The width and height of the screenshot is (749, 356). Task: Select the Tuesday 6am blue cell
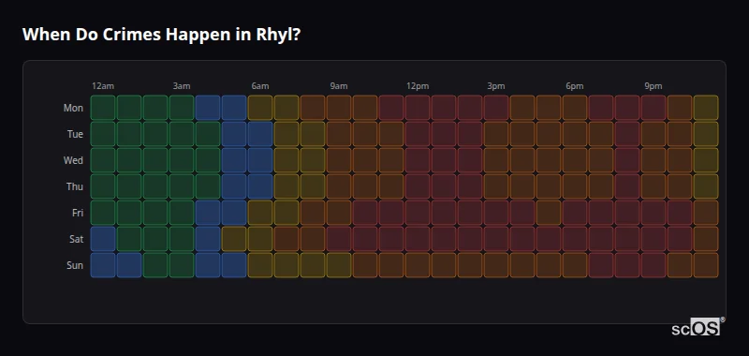click(x=260, y=134)
